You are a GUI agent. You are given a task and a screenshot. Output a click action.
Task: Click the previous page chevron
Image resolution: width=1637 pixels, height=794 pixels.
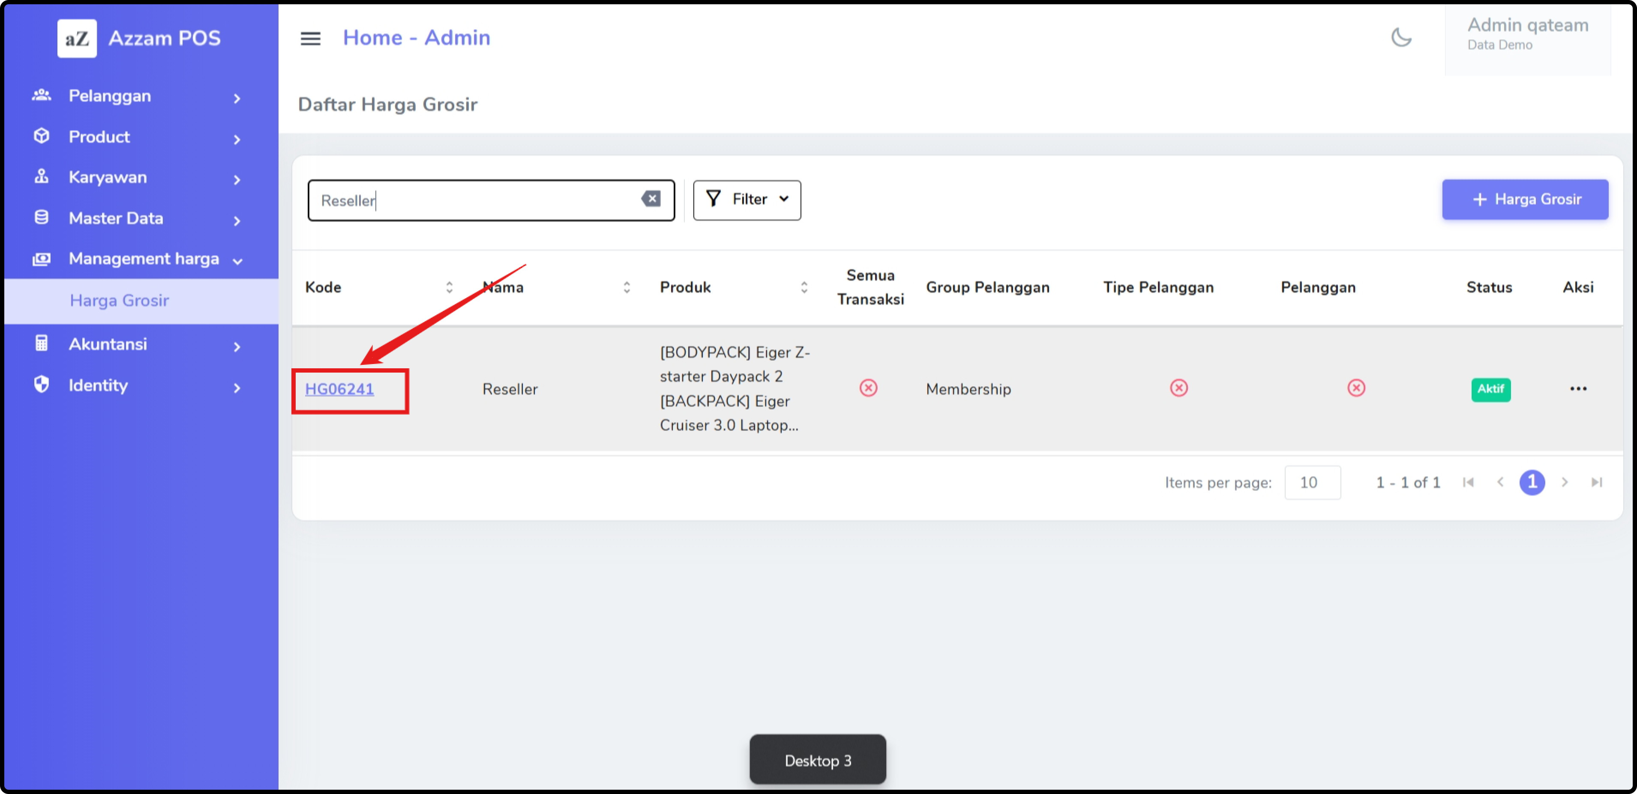[1500, 482]
